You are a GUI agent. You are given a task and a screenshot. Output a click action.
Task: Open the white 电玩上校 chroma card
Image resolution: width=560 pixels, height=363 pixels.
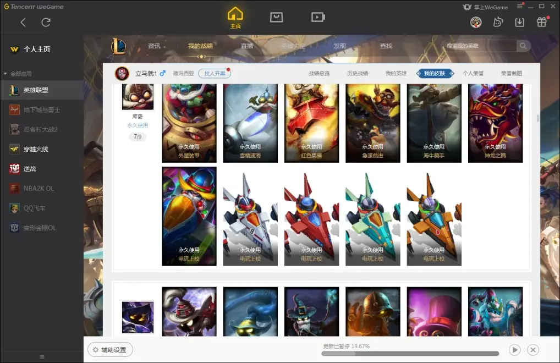click(x=250, y=216)
